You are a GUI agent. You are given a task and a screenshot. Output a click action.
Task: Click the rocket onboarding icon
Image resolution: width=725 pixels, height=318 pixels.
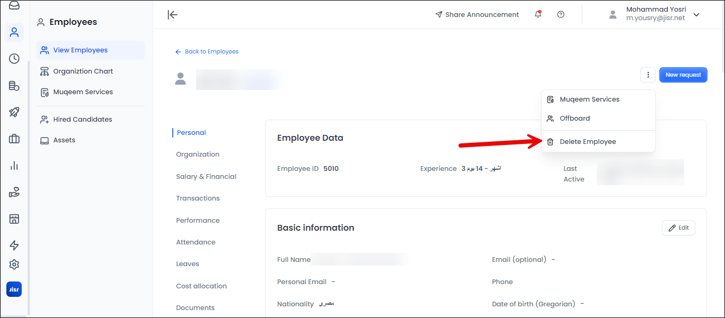(14, 112)
